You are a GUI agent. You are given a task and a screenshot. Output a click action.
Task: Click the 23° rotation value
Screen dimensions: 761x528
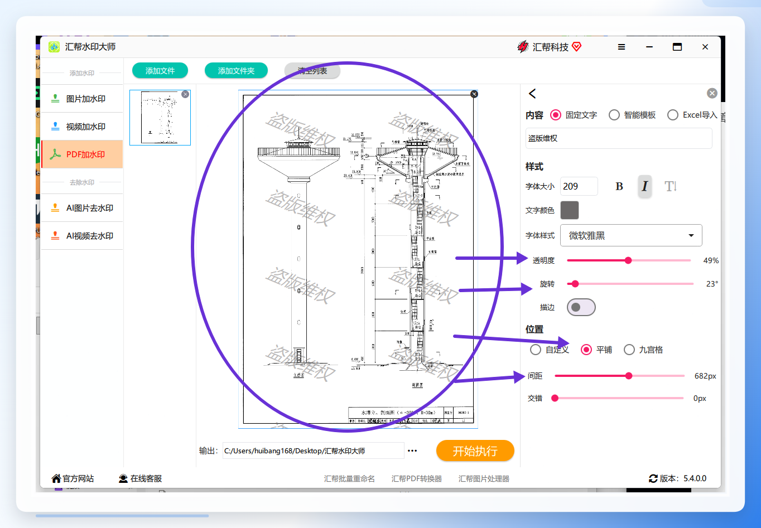click(x=712, y=284)
